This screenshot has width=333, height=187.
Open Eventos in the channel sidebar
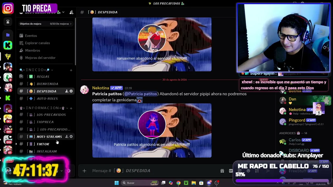point(46,36)
